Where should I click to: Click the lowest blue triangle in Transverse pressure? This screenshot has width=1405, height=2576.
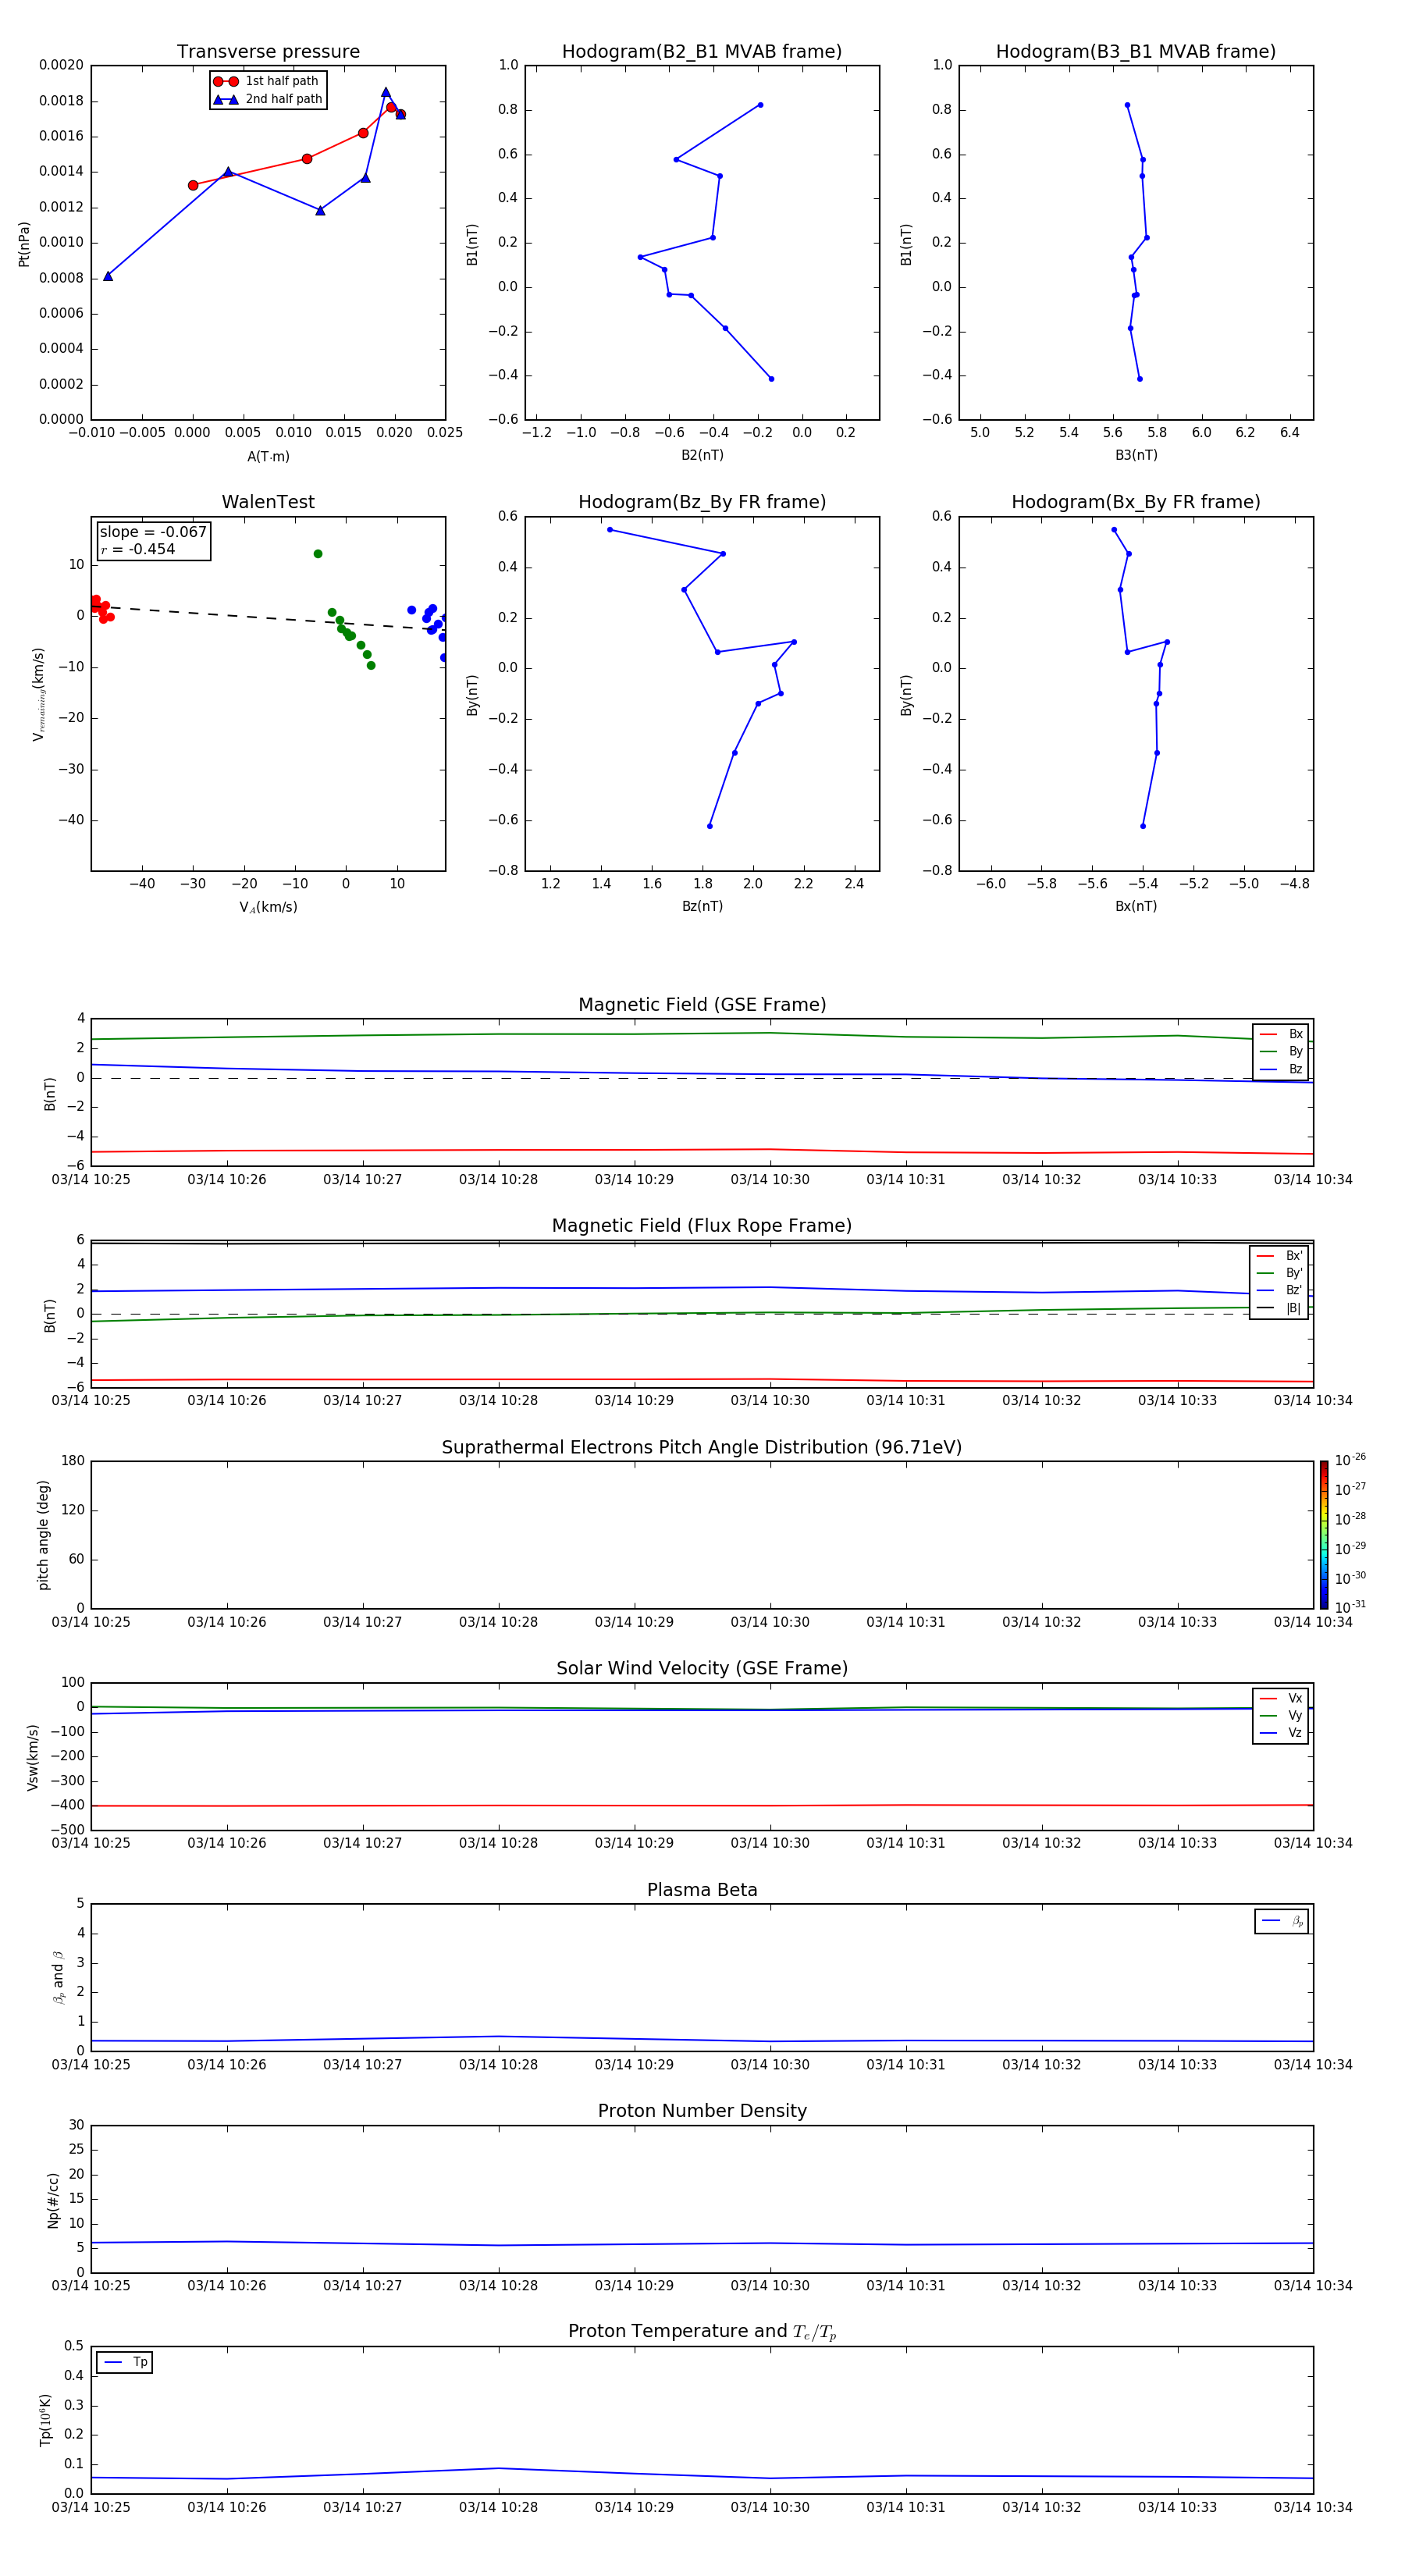(x=108, y=276)
